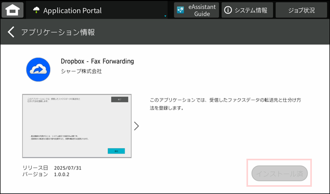
Task: Open the システム情報 button
Action: pos(247,10)
